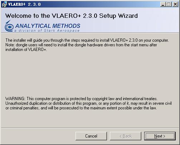Click the greyed-out Back button
This screenshot has width=180, height=145.
pyautogui.click(x=126, y=136)
